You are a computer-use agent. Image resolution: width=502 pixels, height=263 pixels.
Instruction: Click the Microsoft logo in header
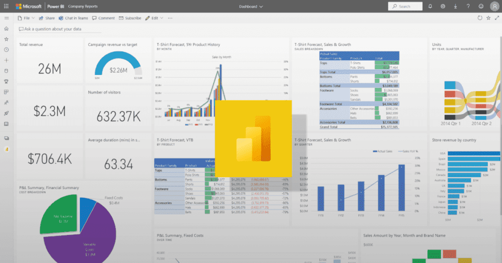pos(28,6)
